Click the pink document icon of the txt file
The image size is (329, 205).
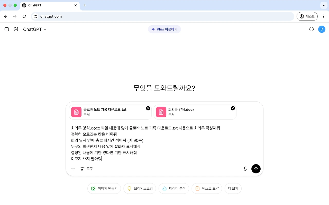click(x=76, y=112)
